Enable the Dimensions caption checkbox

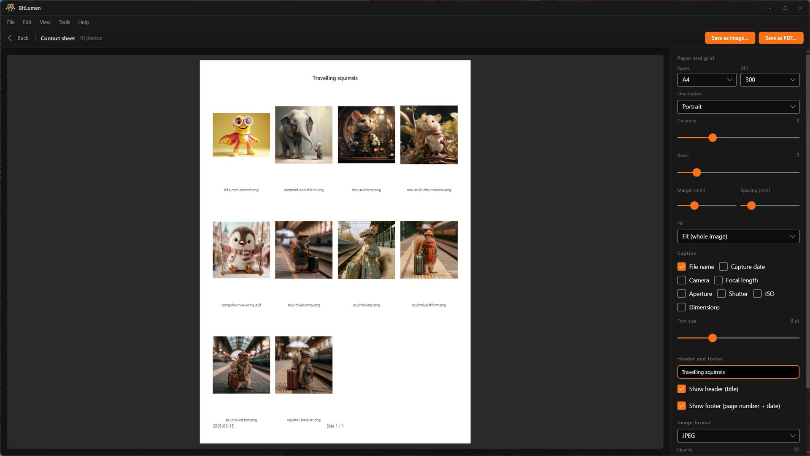pos(681,307)
